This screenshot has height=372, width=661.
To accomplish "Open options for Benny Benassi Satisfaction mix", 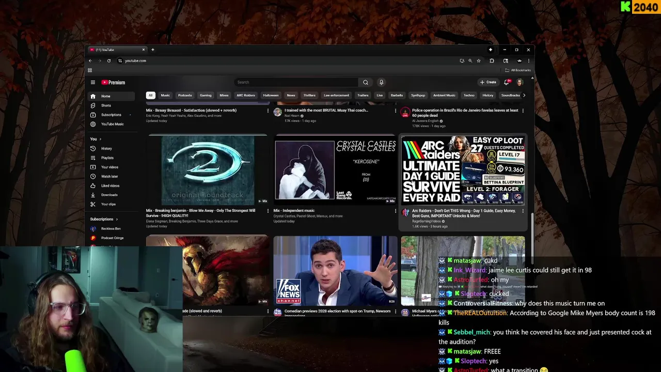I will [267, 111].
